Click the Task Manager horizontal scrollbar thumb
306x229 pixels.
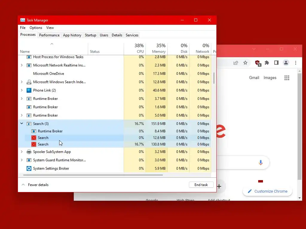click(x=93, y=175)
